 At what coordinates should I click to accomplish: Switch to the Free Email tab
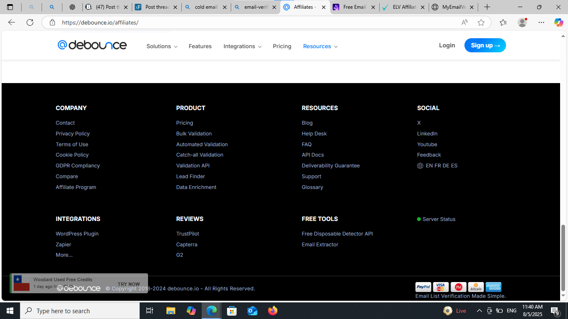coord(354,7)
